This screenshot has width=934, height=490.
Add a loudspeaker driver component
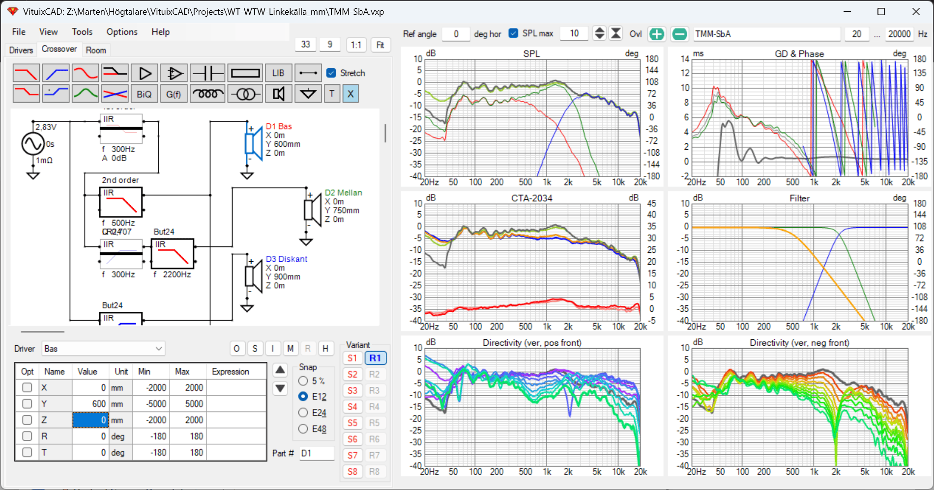click(x=279, y=94)
